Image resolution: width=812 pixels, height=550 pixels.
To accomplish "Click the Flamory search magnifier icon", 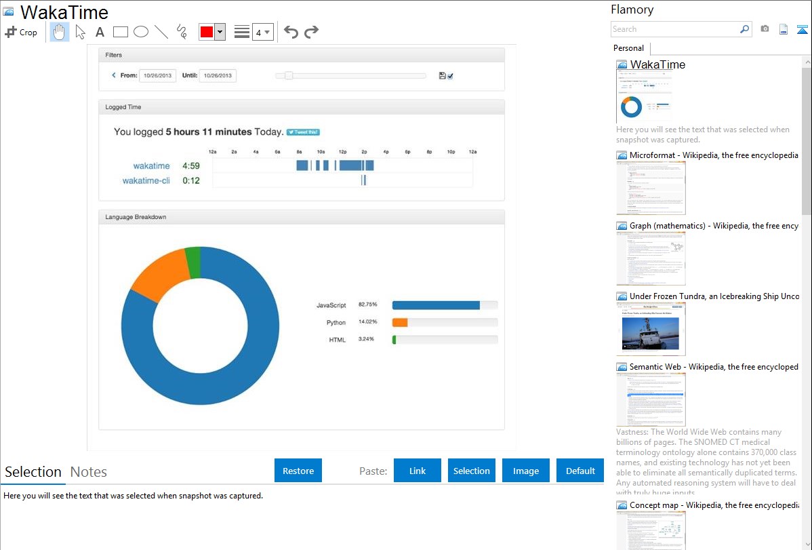I will click(x=745, y=29).
